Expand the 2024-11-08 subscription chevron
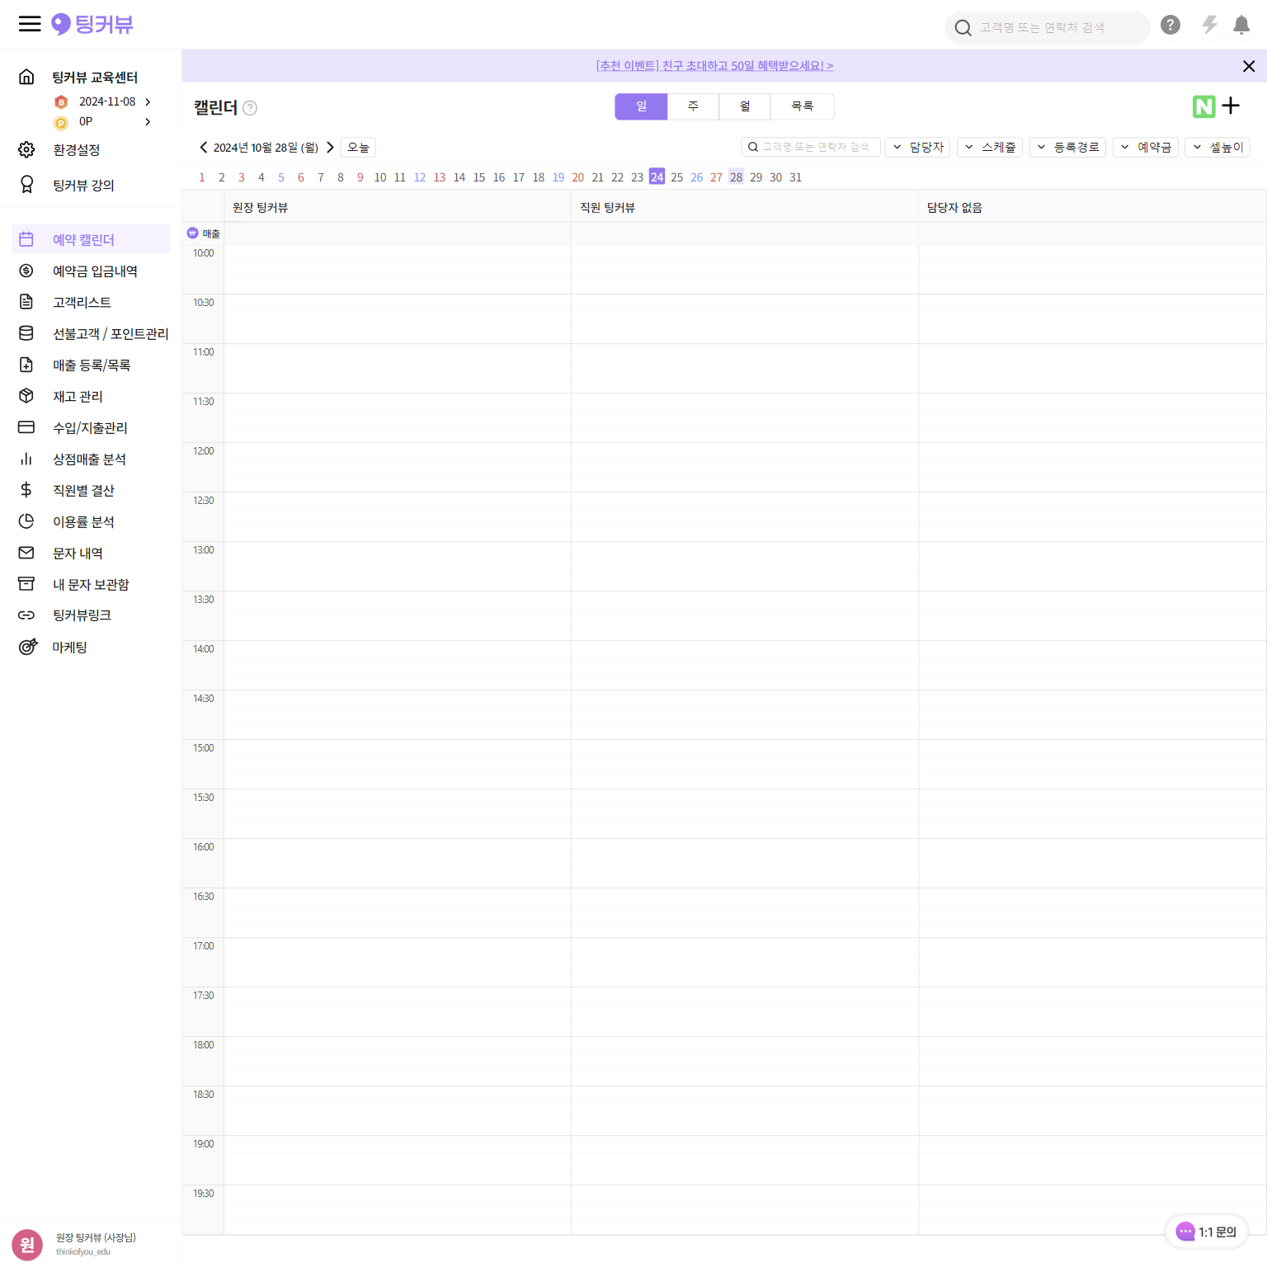 pyautogui.click(x=148, y=102)
